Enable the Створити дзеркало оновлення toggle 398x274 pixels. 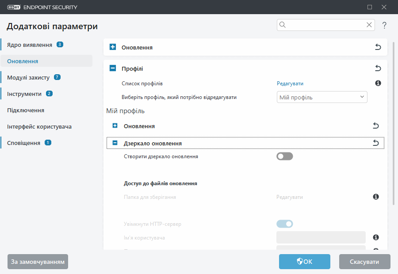pos(284,156)
